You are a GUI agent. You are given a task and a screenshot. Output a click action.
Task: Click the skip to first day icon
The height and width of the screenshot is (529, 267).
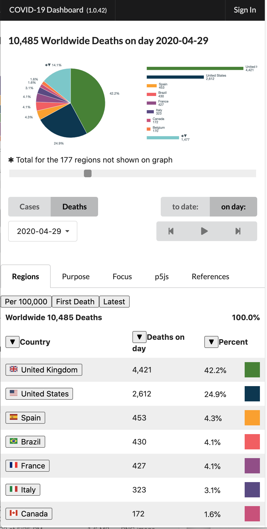[x=171, y=231]
